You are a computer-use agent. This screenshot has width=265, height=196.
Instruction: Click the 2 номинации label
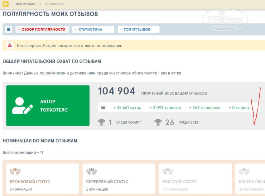[x=97, y=190]
